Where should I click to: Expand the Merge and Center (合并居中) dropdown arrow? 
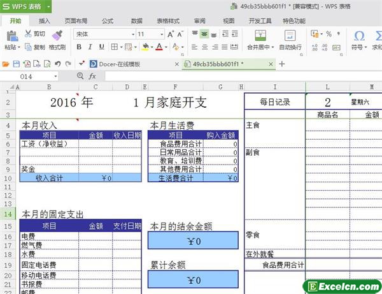[x=272, y=47]
